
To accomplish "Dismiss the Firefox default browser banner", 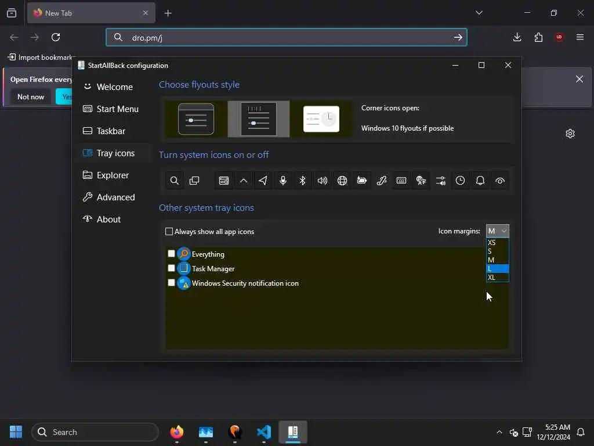I will [x=579, y=79].
